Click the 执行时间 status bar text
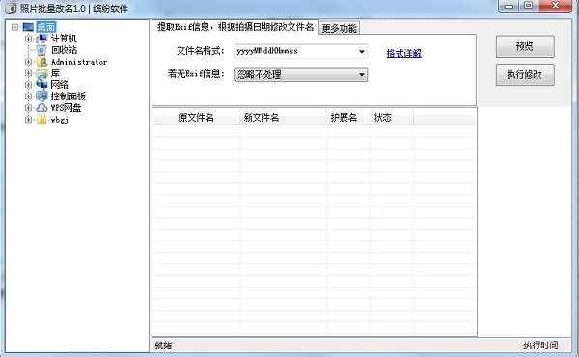 pyautogui.click(x=540, y=345)
